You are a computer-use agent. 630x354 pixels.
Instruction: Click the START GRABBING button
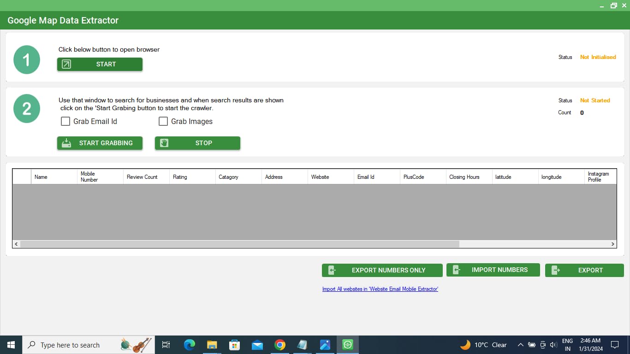pyautogui.click(x=100, y=143)
